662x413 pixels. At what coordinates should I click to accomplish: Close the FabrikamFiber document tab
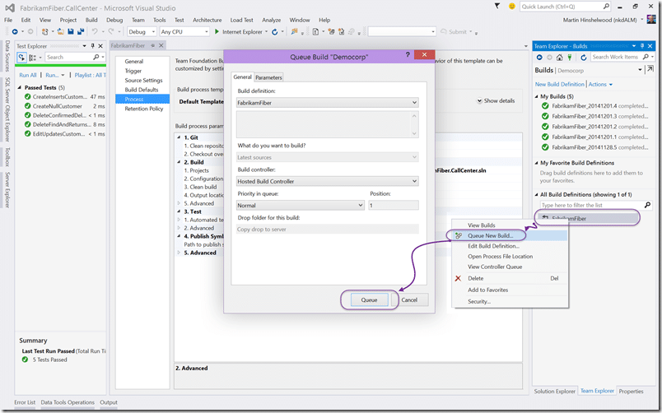tap(161, 45)
